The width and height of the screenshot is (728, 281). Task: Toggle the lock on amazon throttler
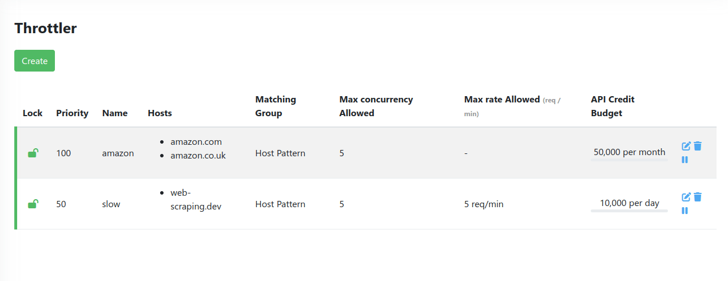coord(33,153)
